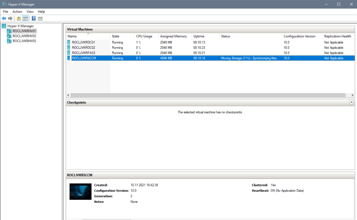This screenshot has width=357, height=220.
Task: Maximize the Hyper-V Manager window
Action: pos(339,4)
